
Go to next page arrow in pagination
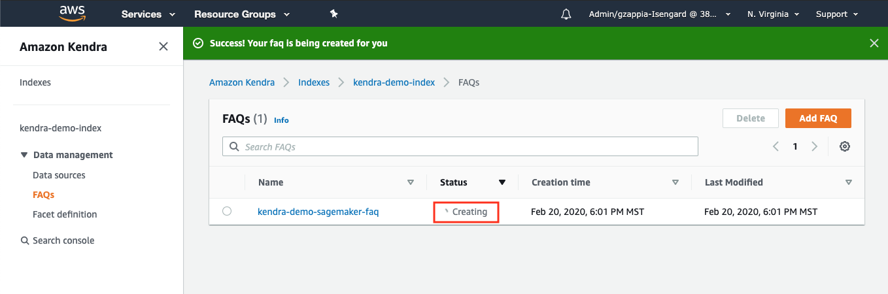click(x=815, y=146)
